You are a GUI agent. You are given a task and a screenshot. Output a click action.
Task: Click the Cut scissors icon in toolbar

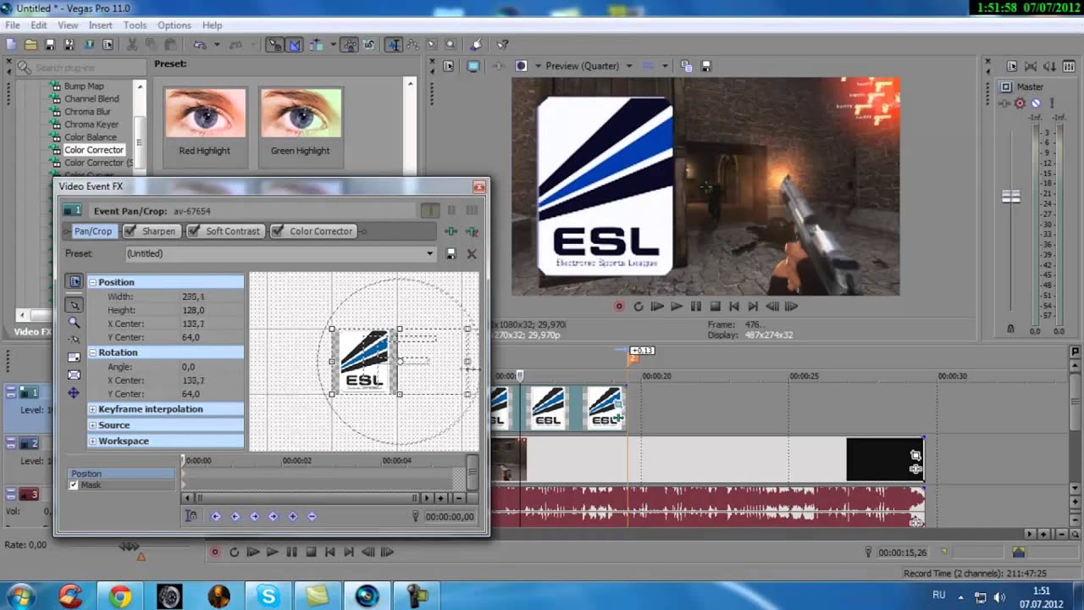point(132,45)
